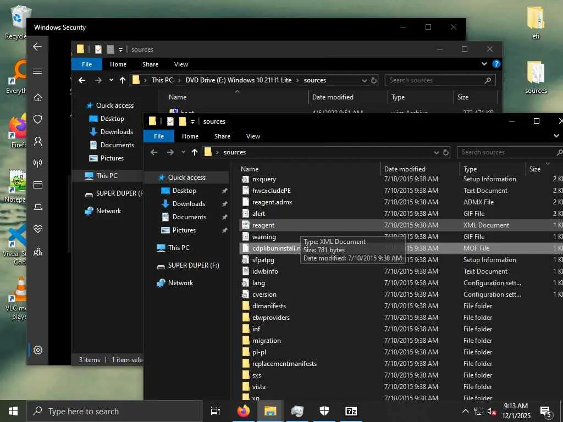Open Windows Security settings gear
Viewport: 563px width, 422px height.
[38, 350]
